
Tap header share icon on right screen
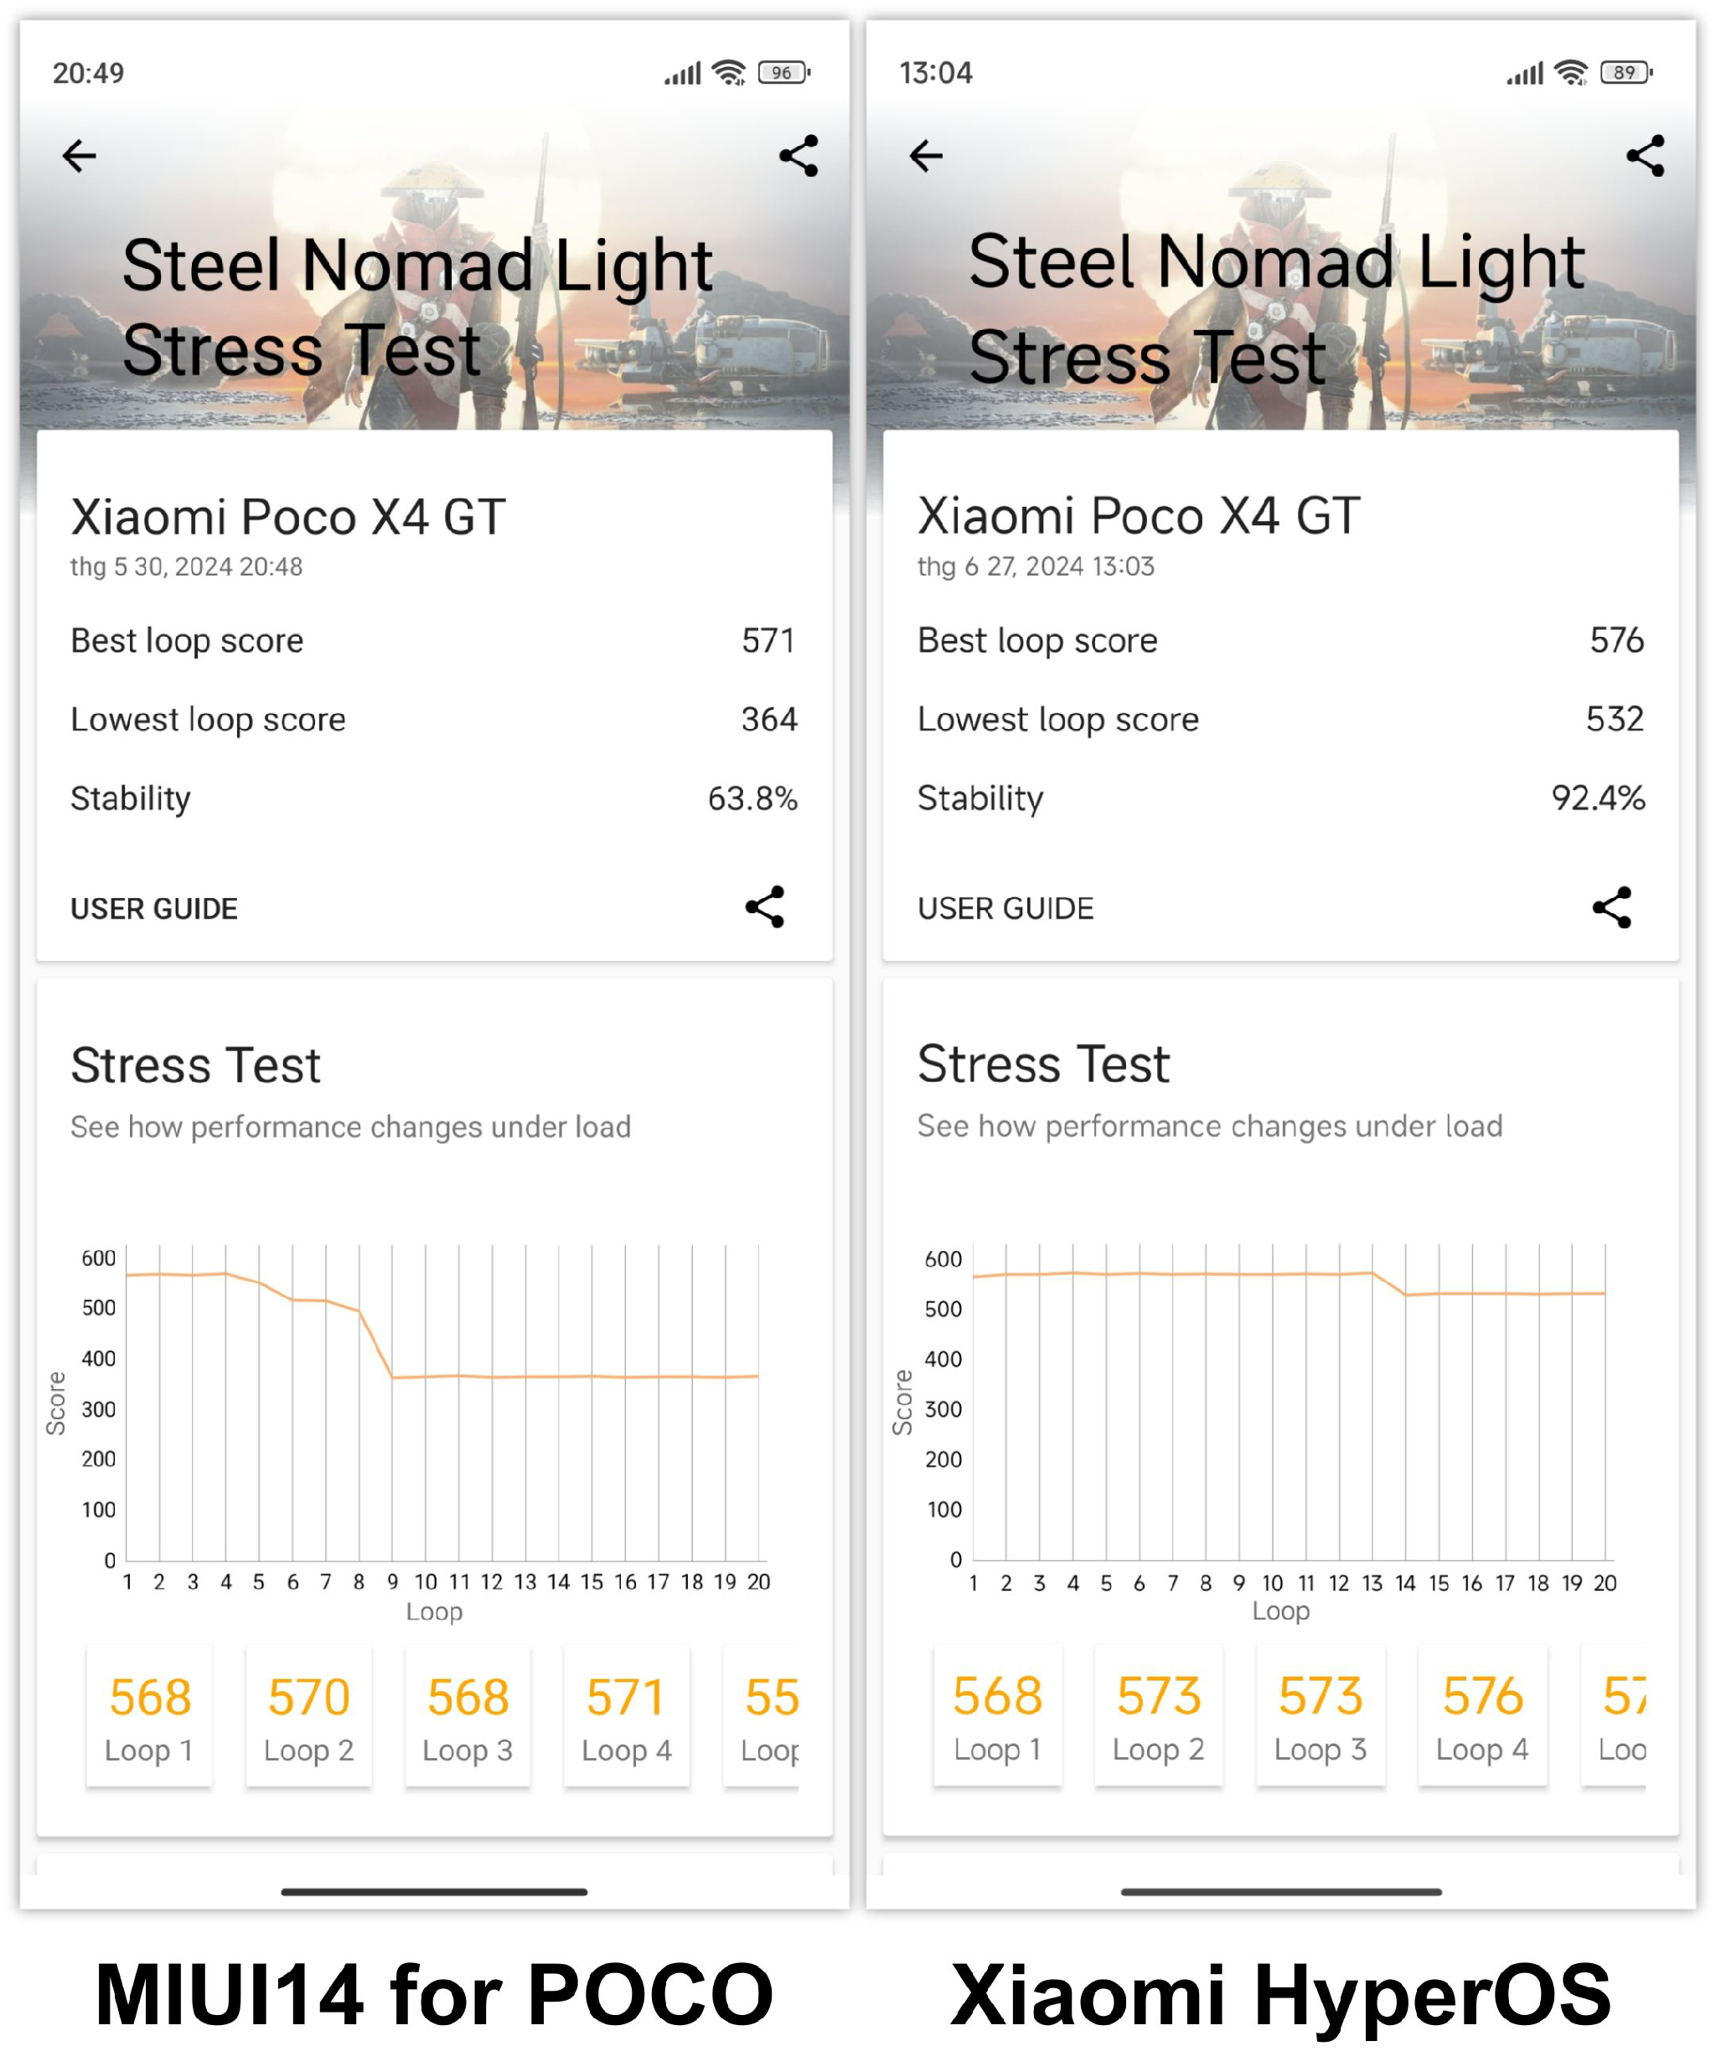coord(1645,155)
